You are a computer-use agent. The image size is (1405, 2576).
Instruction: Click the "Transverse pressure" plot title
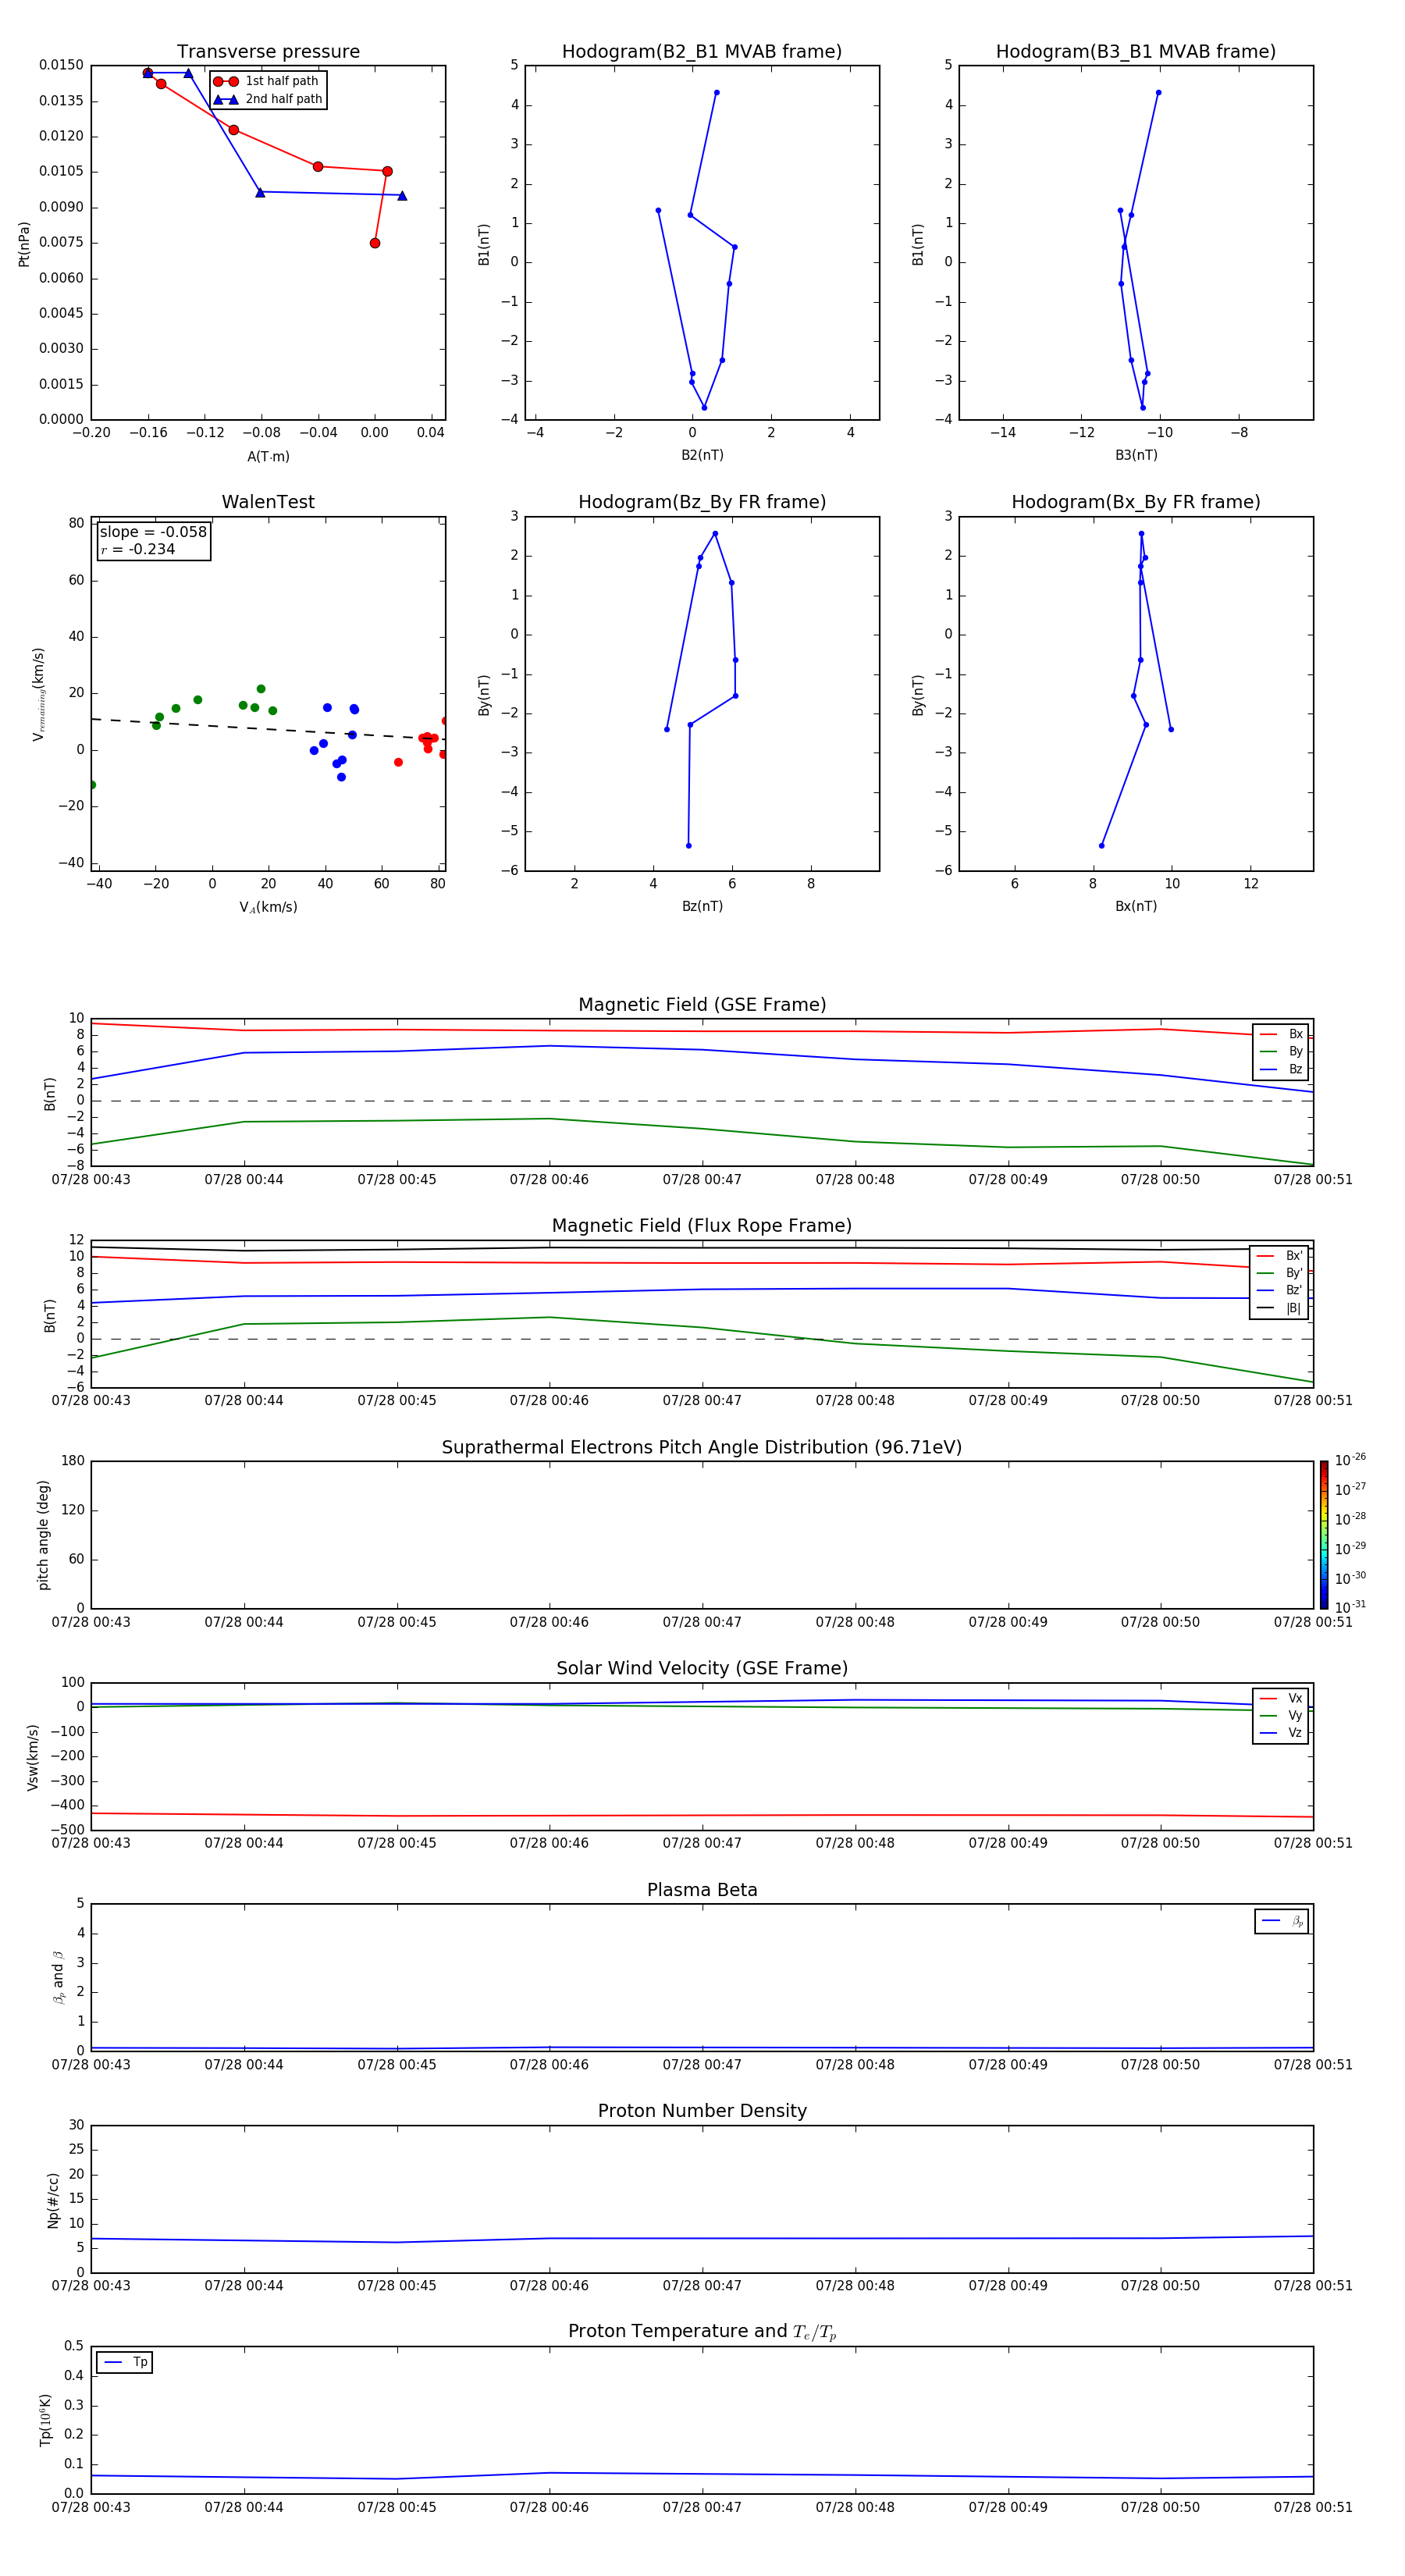268,52
